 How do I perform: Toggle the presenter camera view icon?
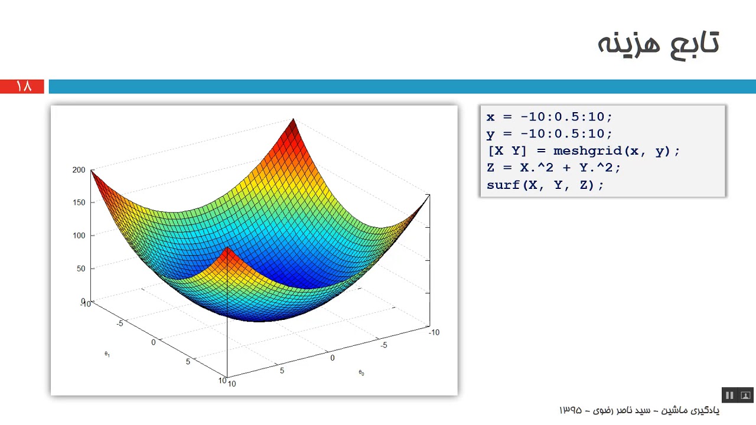coord(745,395)
